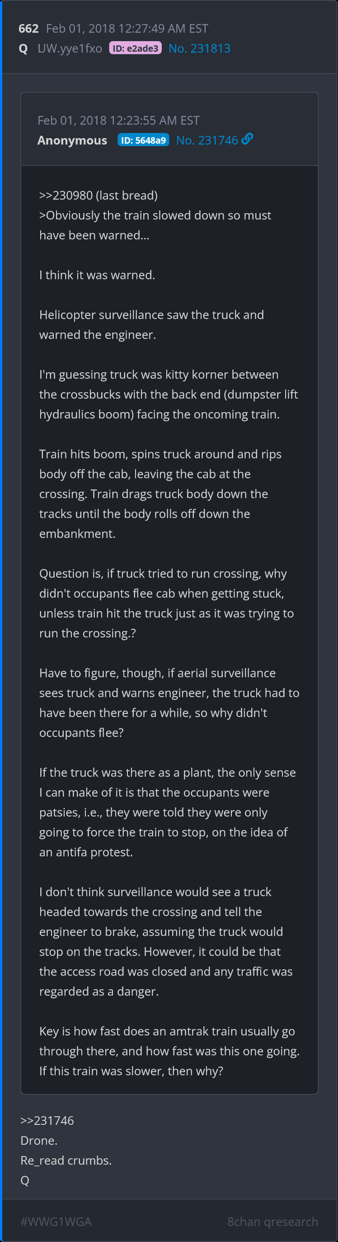The height and width of the screenshot is (1242, 338).
Task: Click the blue ID: 5648a9 badge
Action: click(143, 140)
